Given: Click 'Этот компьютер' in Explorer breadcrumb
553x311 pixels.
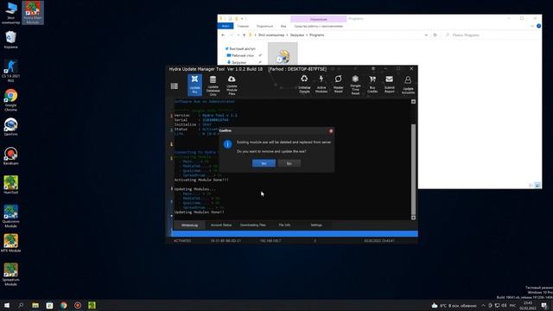Looking at the screenshot, I should 271,35.
